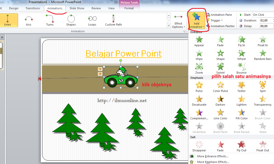This screenshot has width=274, height=164.
Task: Switch to the Transitions tab
Action: tap(33, 8)
